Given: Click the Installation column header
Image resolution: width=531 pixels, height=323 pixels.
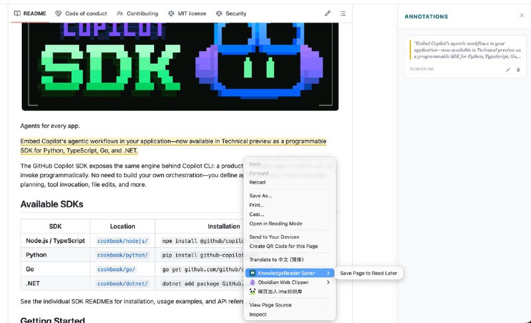Looking at the screenshot, I should pos(224,226).
